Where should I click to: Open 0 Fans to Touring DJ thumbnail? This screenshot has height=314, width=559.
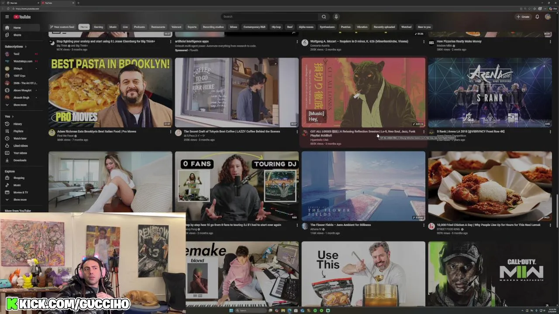pos(237,186)
